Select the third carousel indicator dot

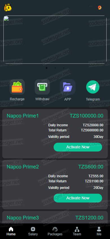coord(63,68)
